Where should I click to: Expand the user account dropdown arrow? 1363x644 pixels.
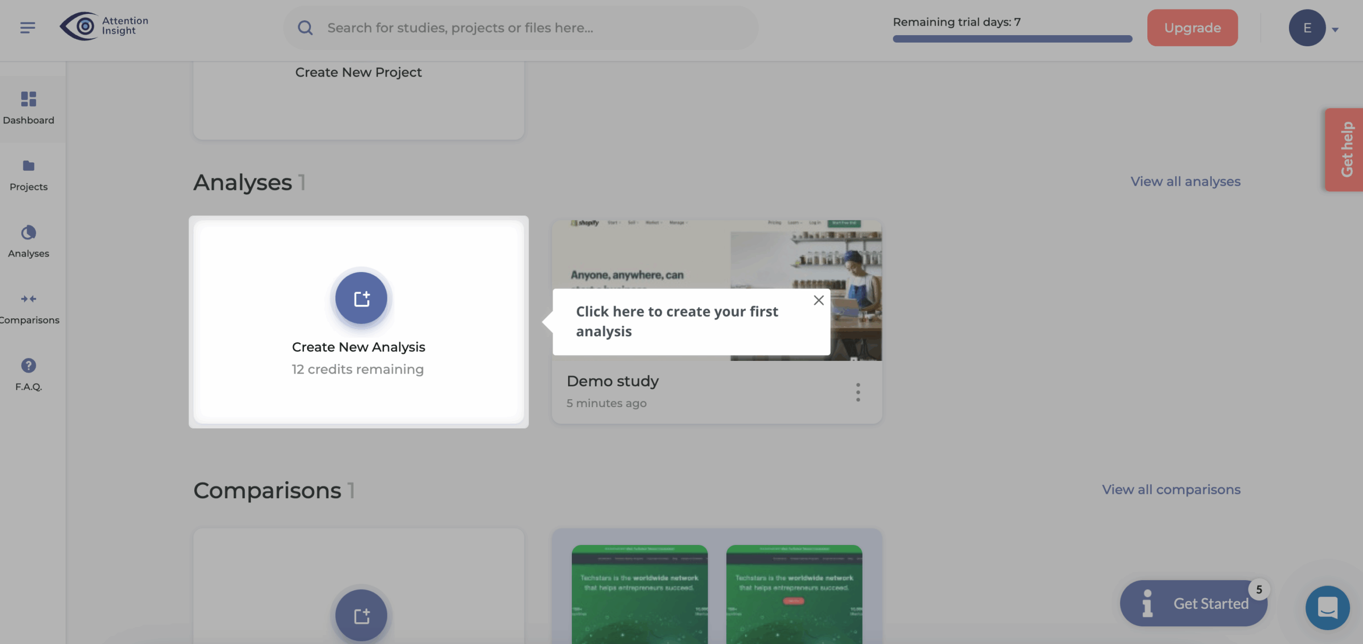click(1335, 30)
